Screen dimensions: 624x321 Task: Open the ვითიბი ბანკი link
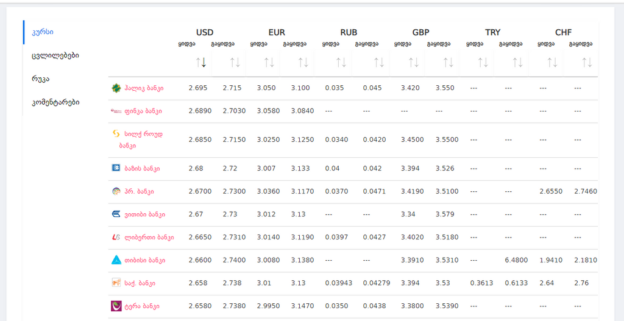(144, 214)
